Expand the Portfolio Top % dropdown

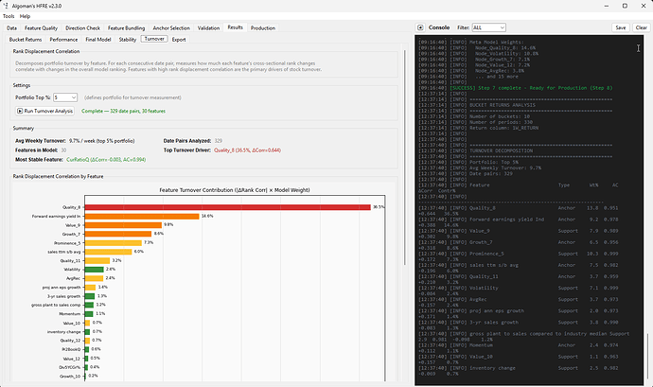pos(65,97)
